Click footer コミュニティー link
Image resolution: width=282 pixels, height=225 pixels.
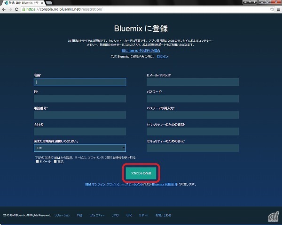[97, 215]
